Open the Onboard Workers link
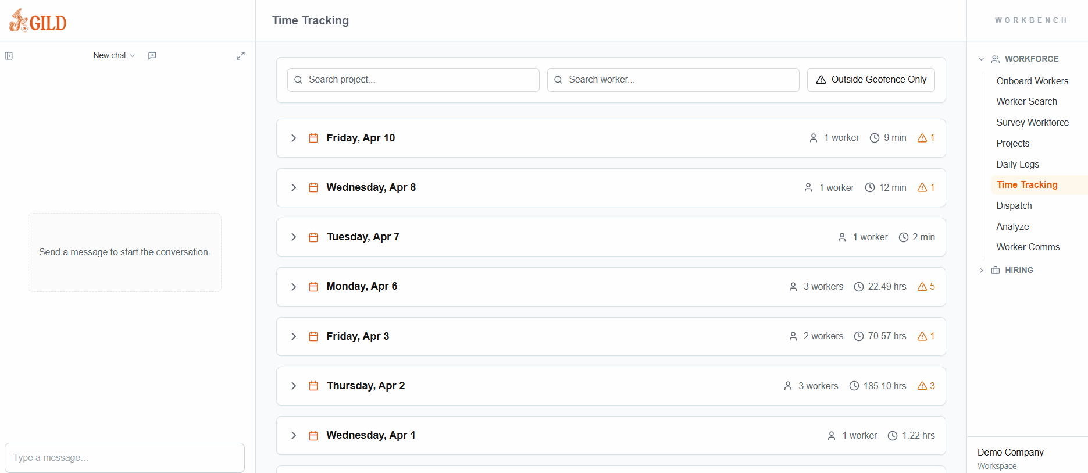The height and width of the screenshot is (473, 1088). (1032, 81)
